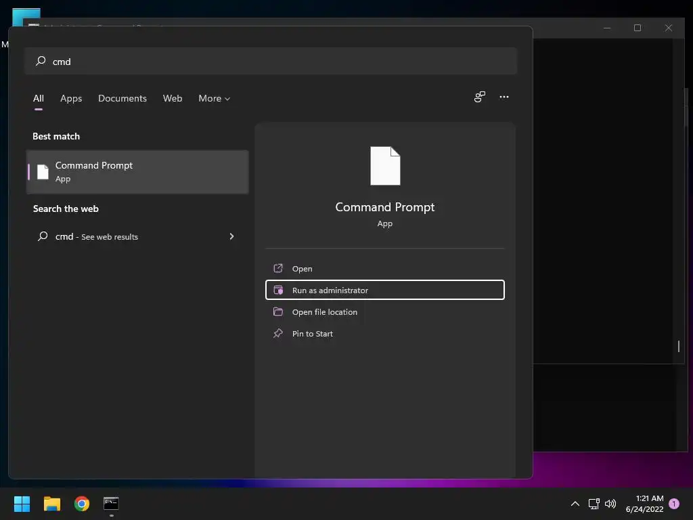Image resolution: width=693 pixels, height=520 pixels.
Task: Choose Open in the preview actions
Action: [384, 268]
